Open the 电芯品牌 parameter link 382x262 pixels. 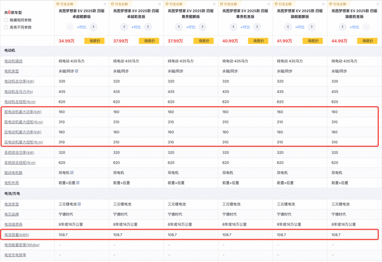point(11,214)
